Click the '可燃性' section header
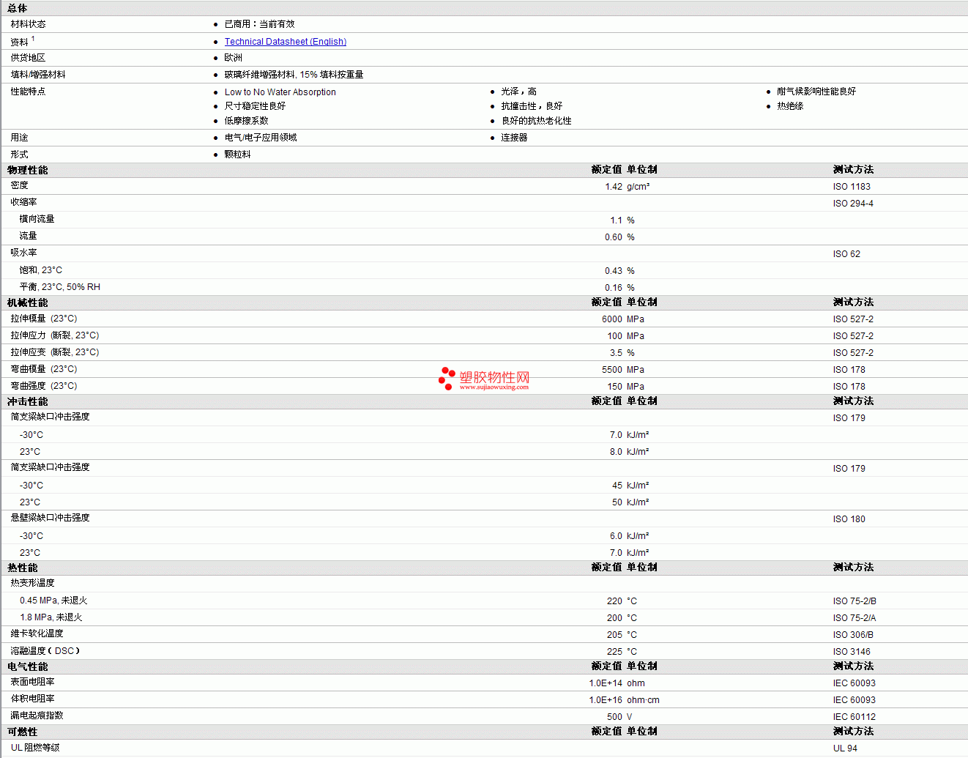The height and width of the screenshot is (758, 968). click(23, 732)
